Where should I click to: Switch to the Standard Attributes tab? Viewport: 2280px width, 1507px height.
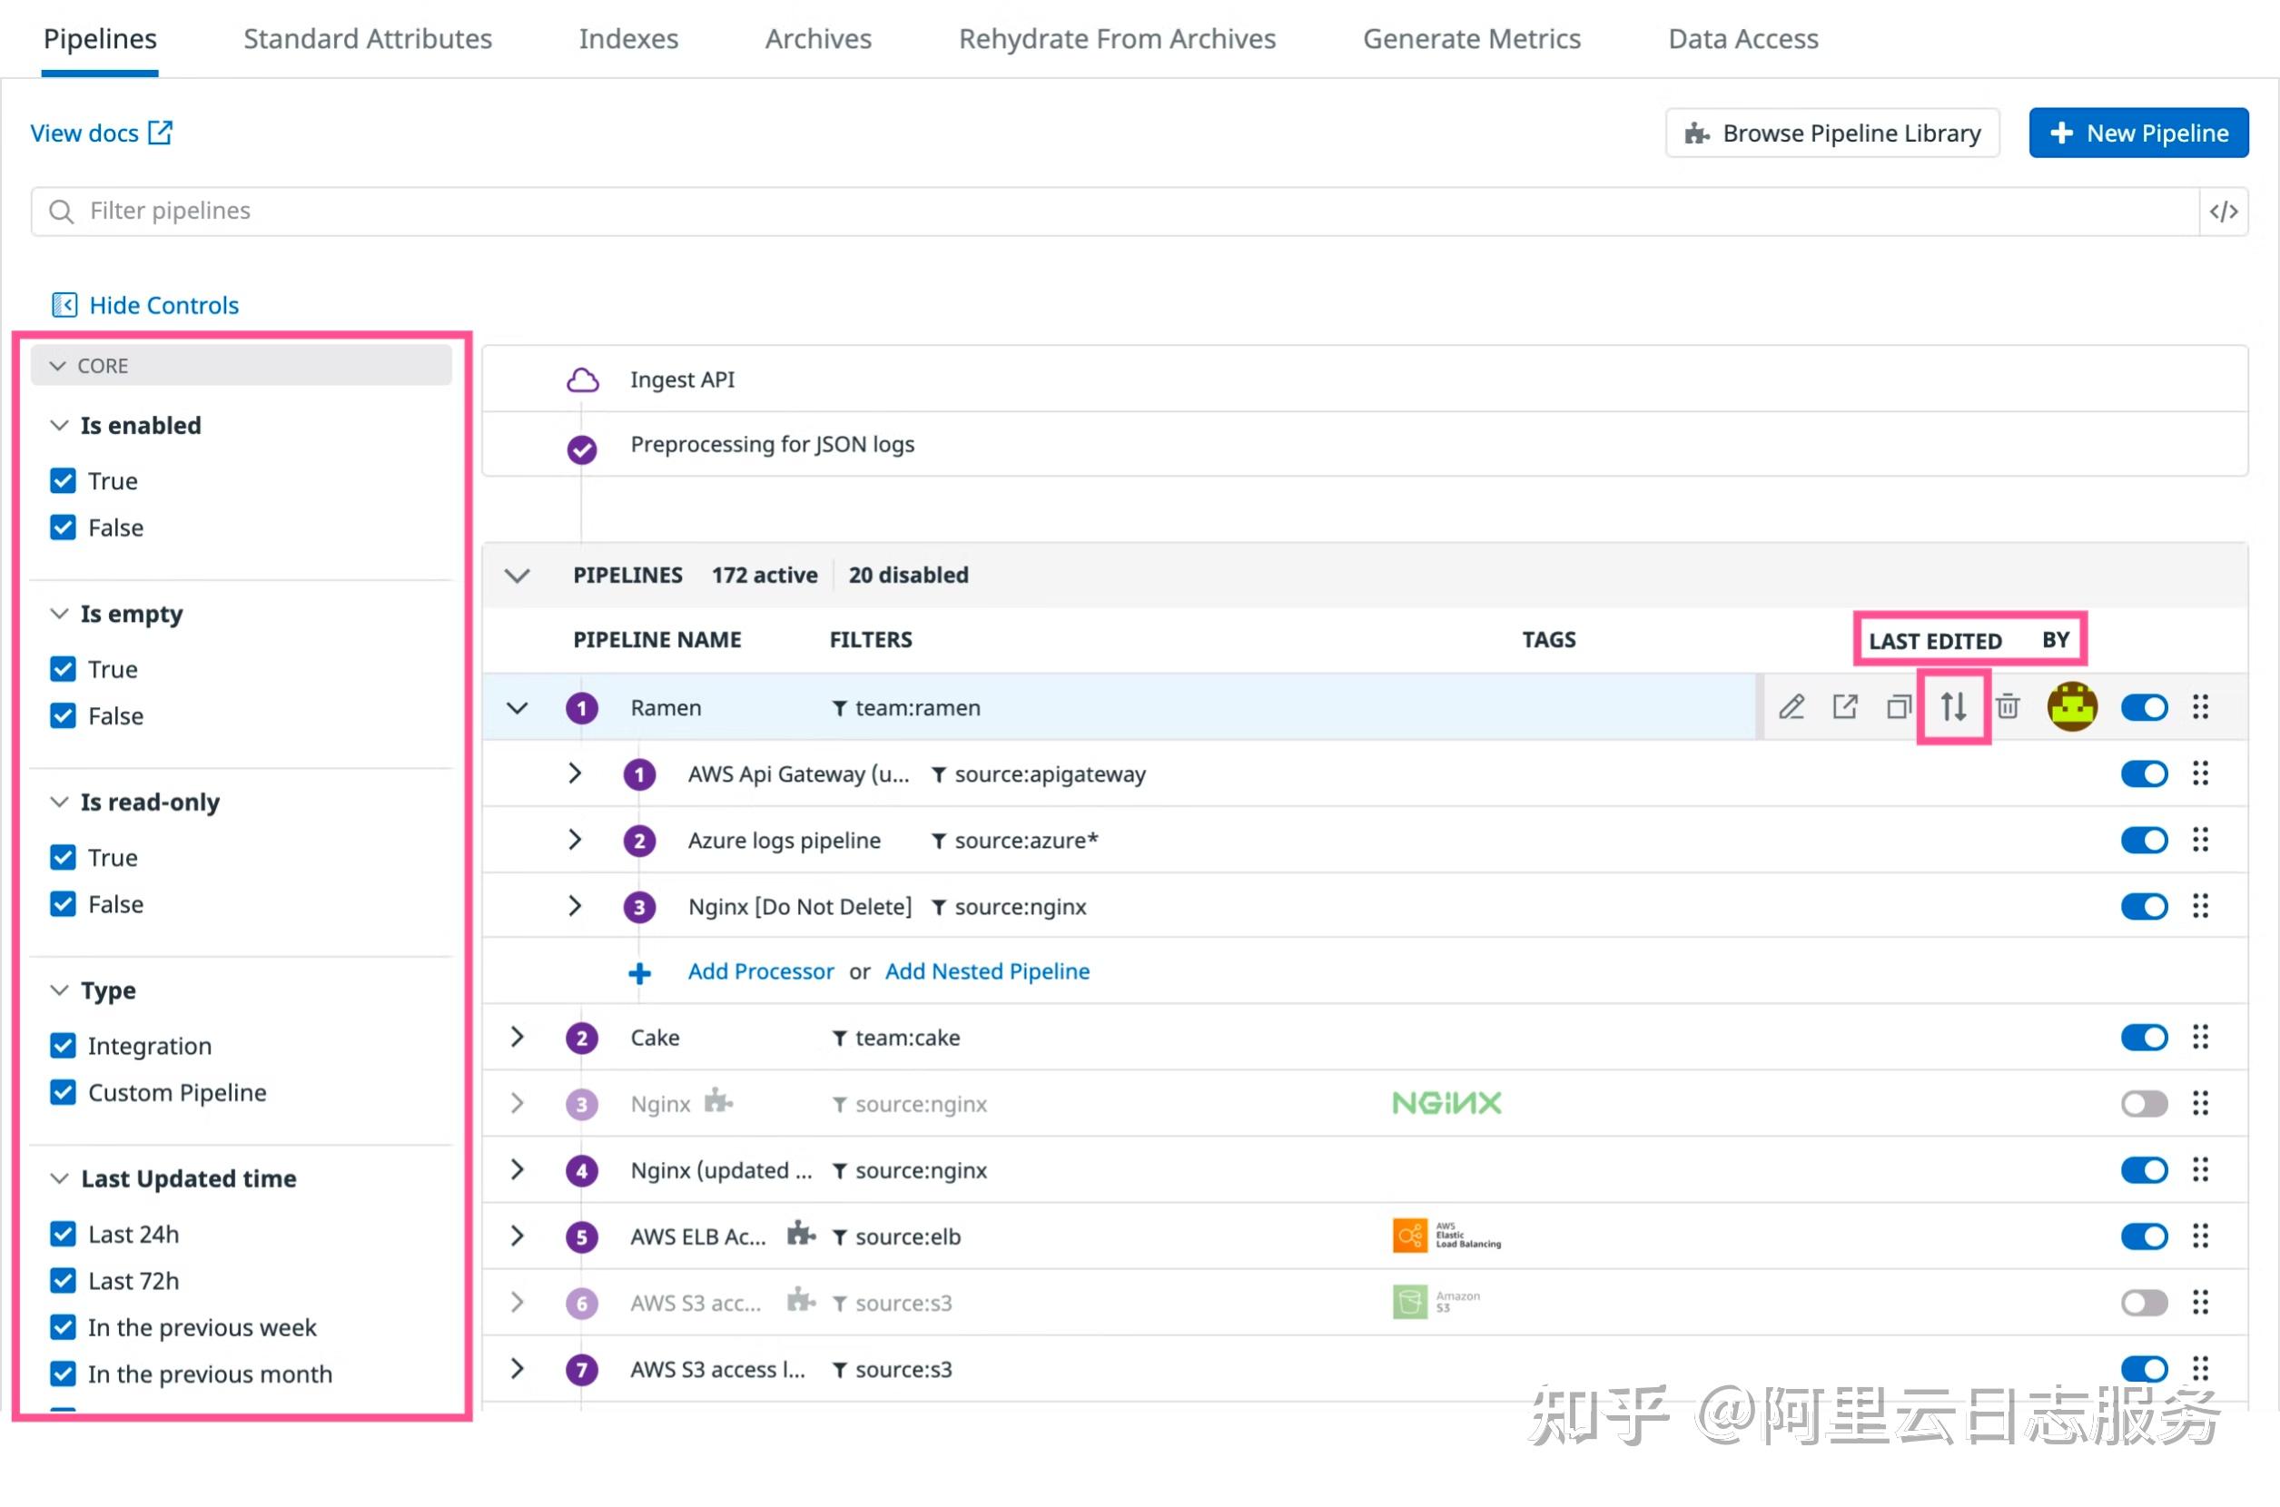coord(367,39)
